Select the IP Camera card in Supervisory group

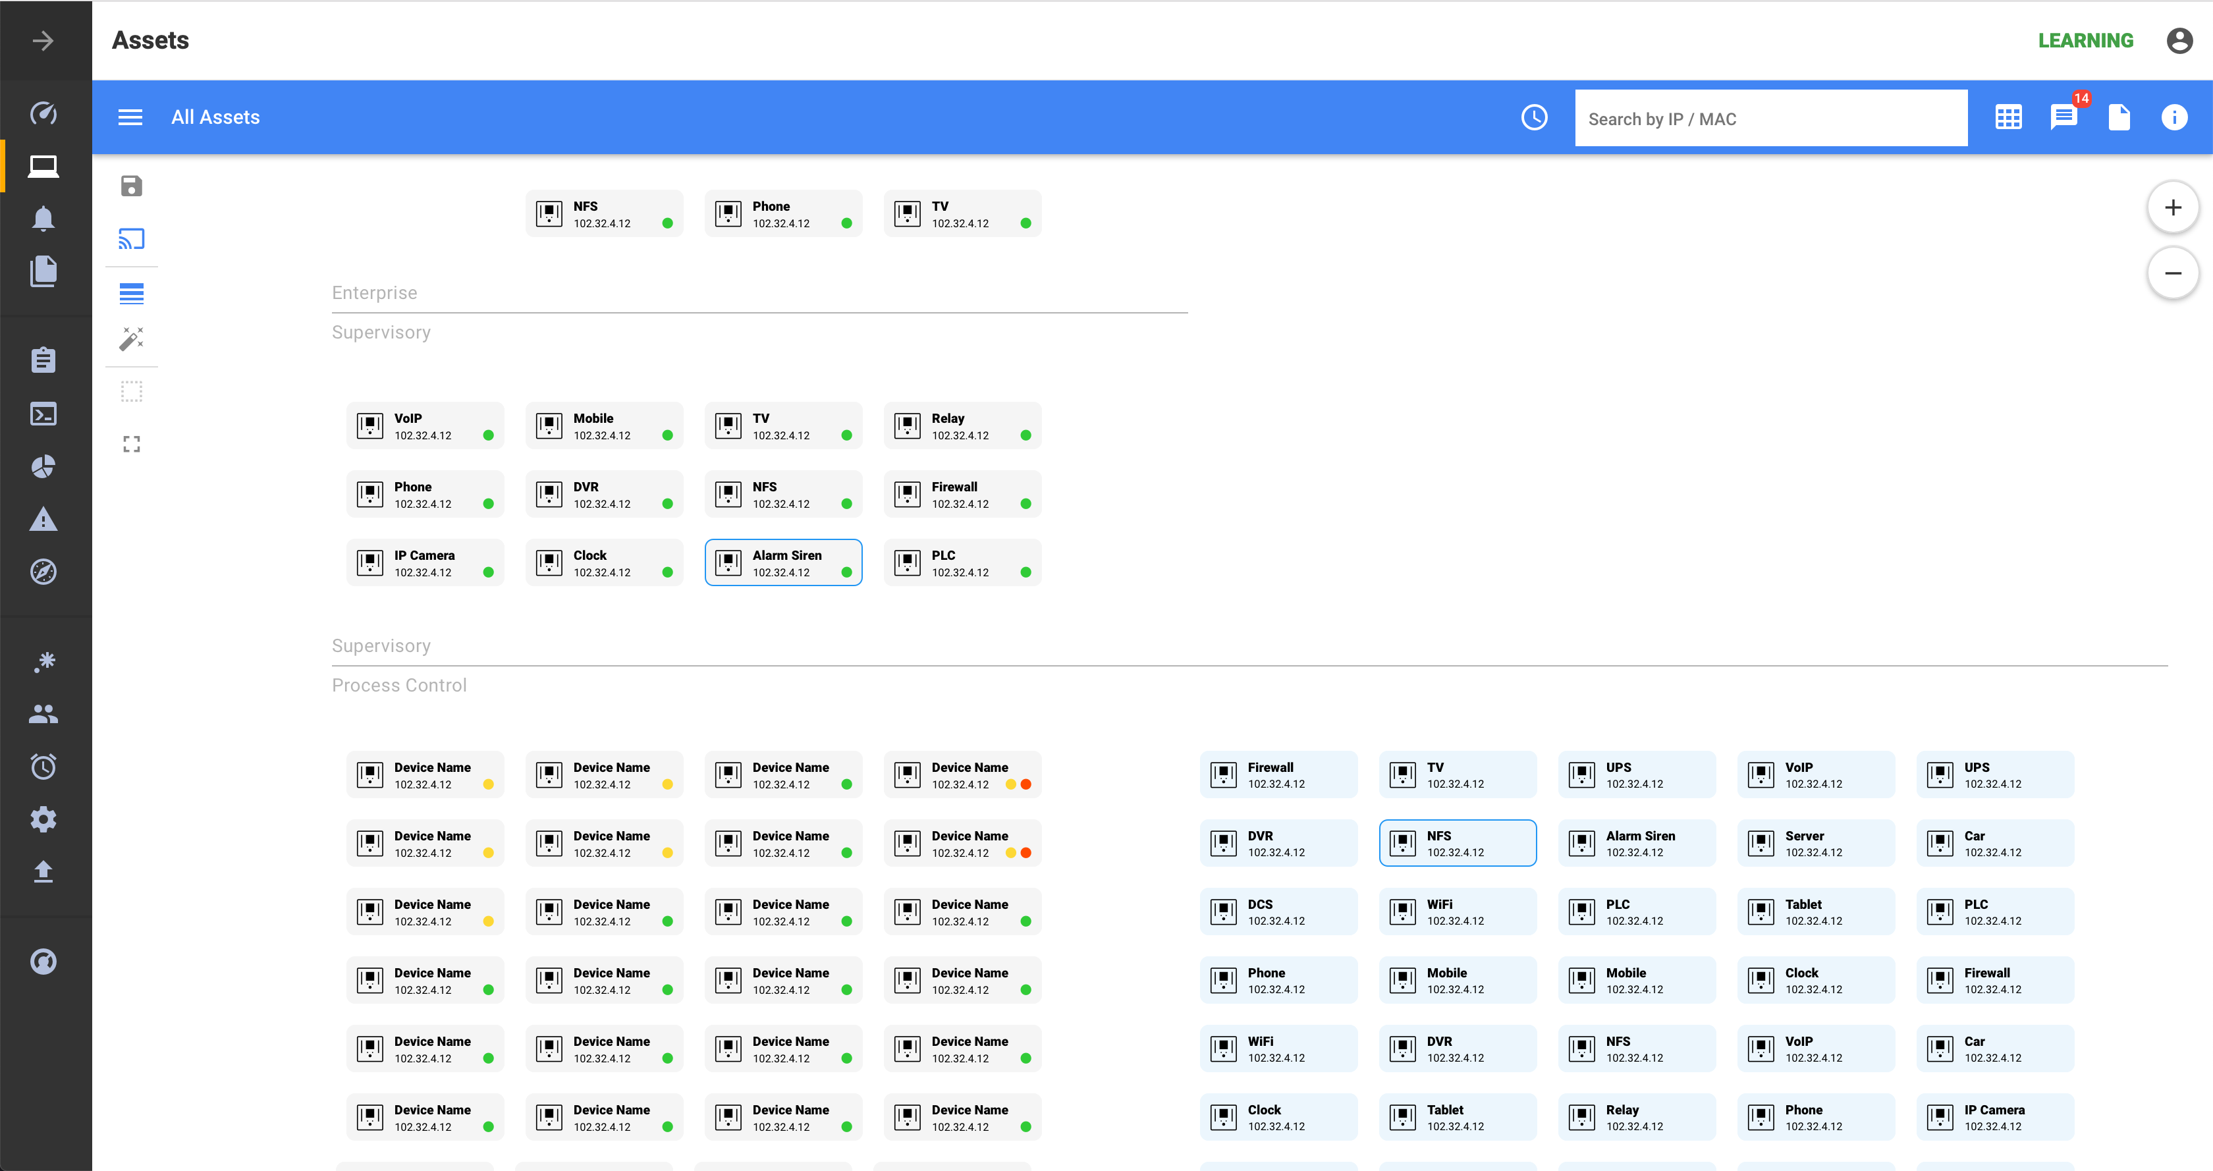pyautogui.click(x=425, y=562)
